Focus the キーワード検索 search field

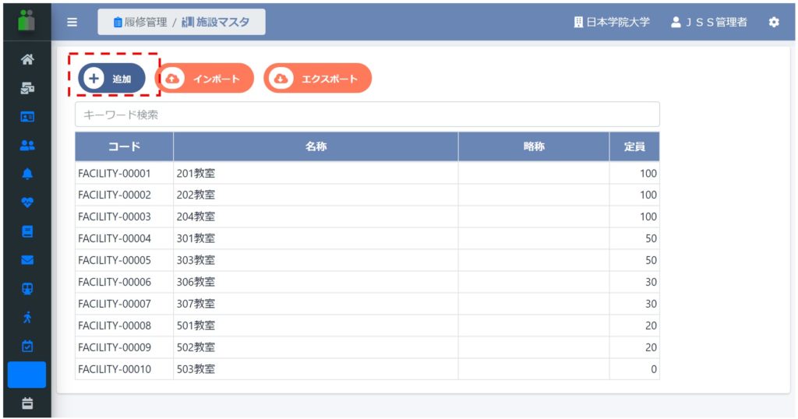tap(368, 114)
